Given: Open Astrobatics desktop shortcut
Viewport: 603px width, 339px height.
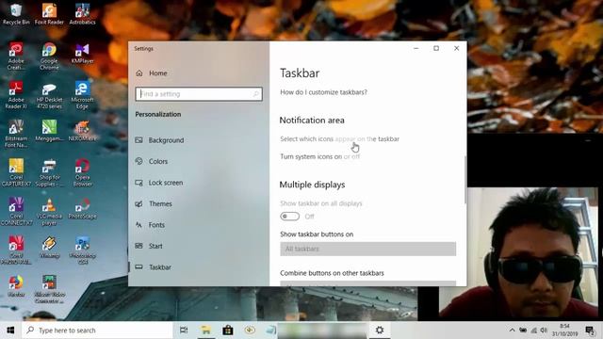Looking at the screenshot, I should [x=82, y=14].
